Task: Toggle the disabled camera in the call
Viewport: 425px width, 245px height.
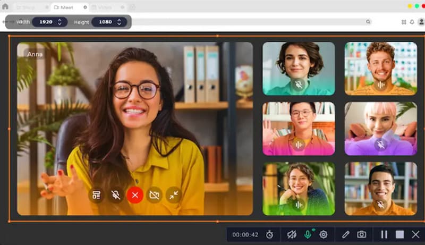Action: click(x=154, y=195)
